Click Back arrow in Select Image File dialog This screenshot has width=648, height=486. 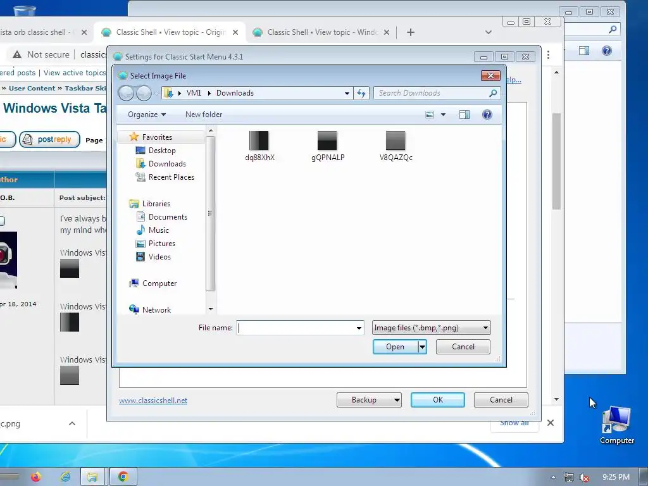(126, 94)
